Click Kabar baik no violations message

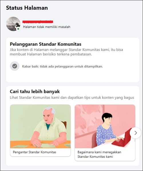click(62, 66)
